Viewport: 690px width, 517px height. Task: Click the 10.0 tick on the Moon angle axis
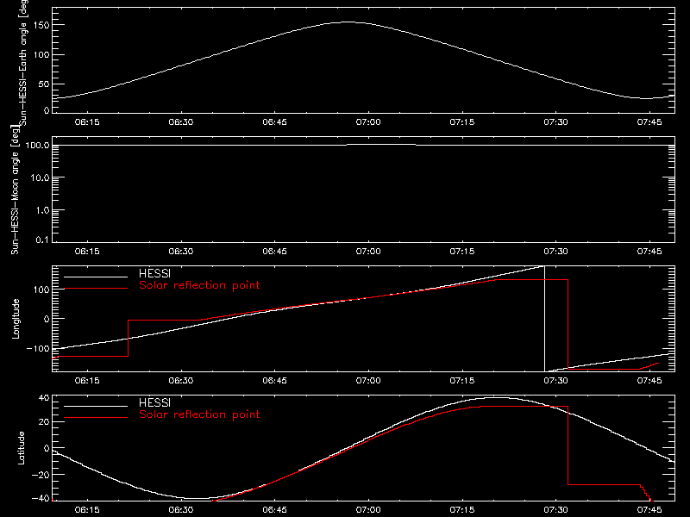[x=40, y=178]
